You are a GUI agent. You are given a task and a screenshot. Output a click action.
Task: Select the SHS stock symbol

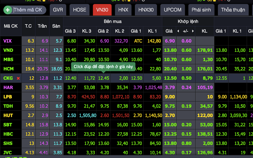(8, 143)
